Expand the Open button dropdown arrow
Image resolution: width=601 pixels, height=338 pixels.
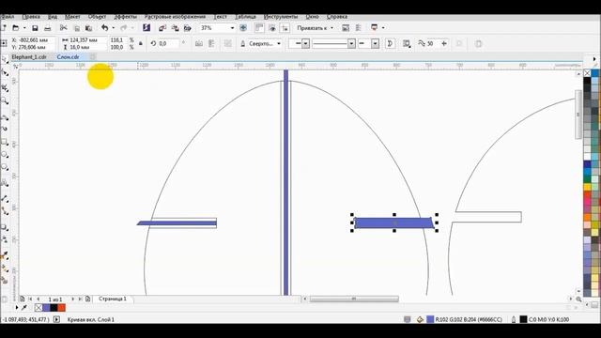pos(24,28)
